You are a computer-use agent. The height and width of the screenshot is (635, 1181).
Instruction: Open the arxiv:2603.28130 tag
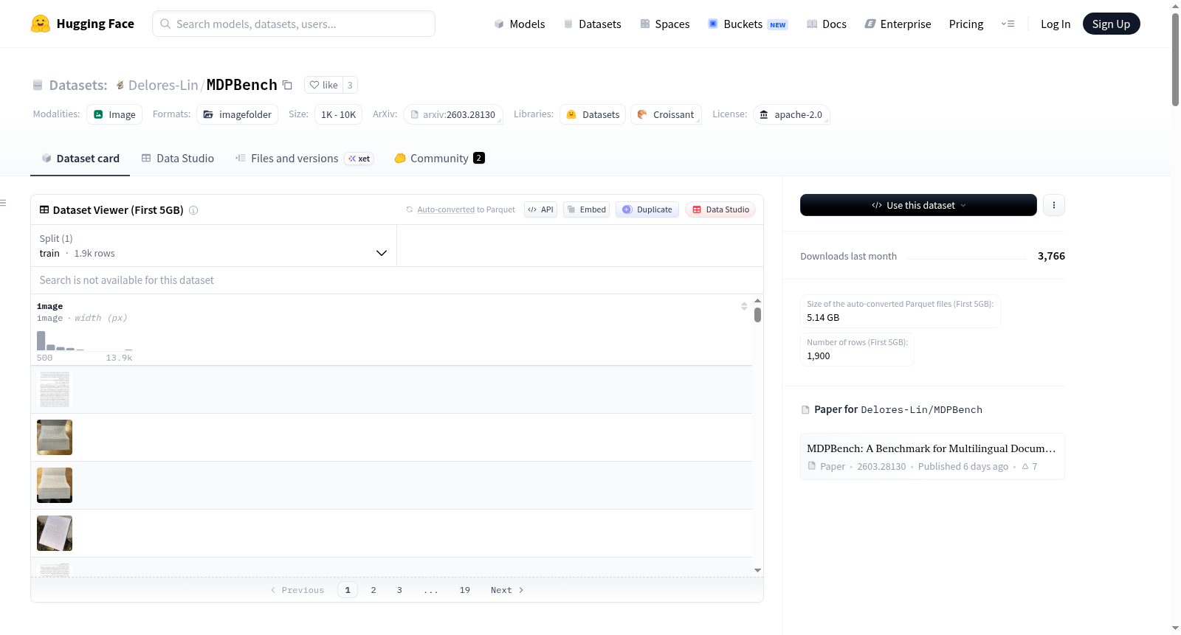453,114
